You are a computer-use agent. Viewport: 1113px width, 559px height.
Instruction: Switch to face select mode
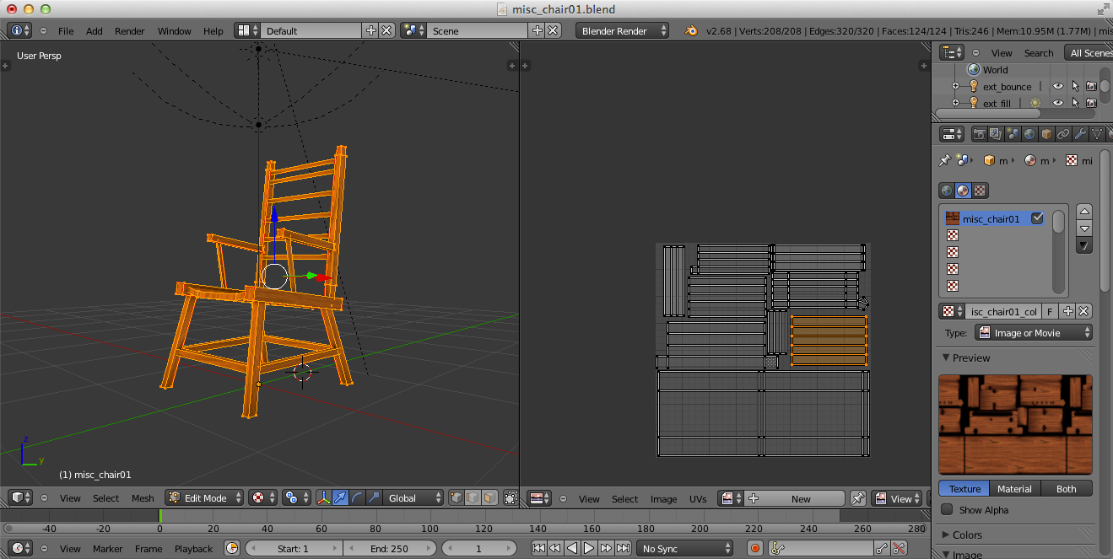pyautogui.click(x=489, y=498)
